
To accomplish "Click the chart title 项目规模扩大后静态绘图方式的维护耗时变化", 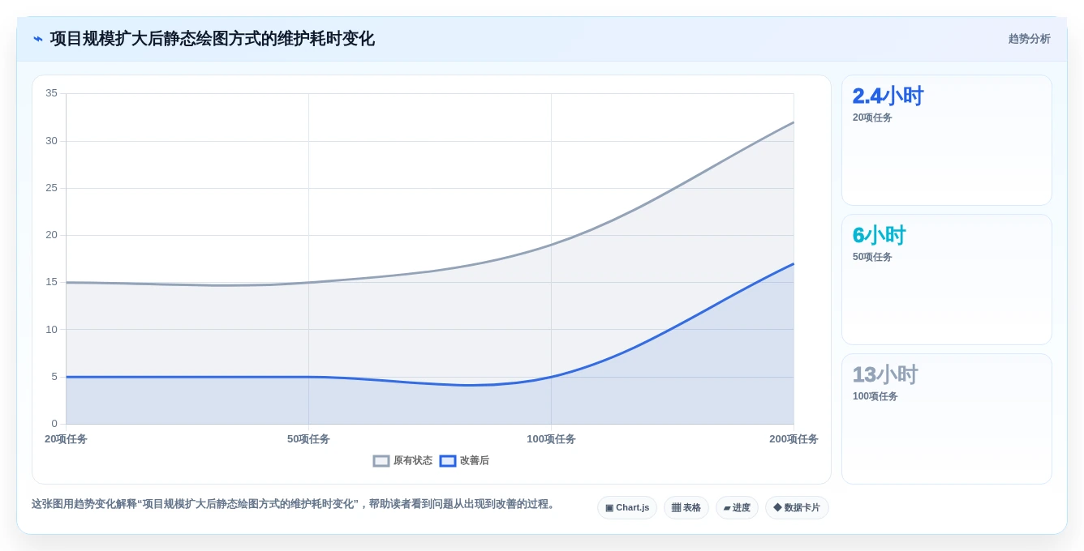I will point(213,39).
